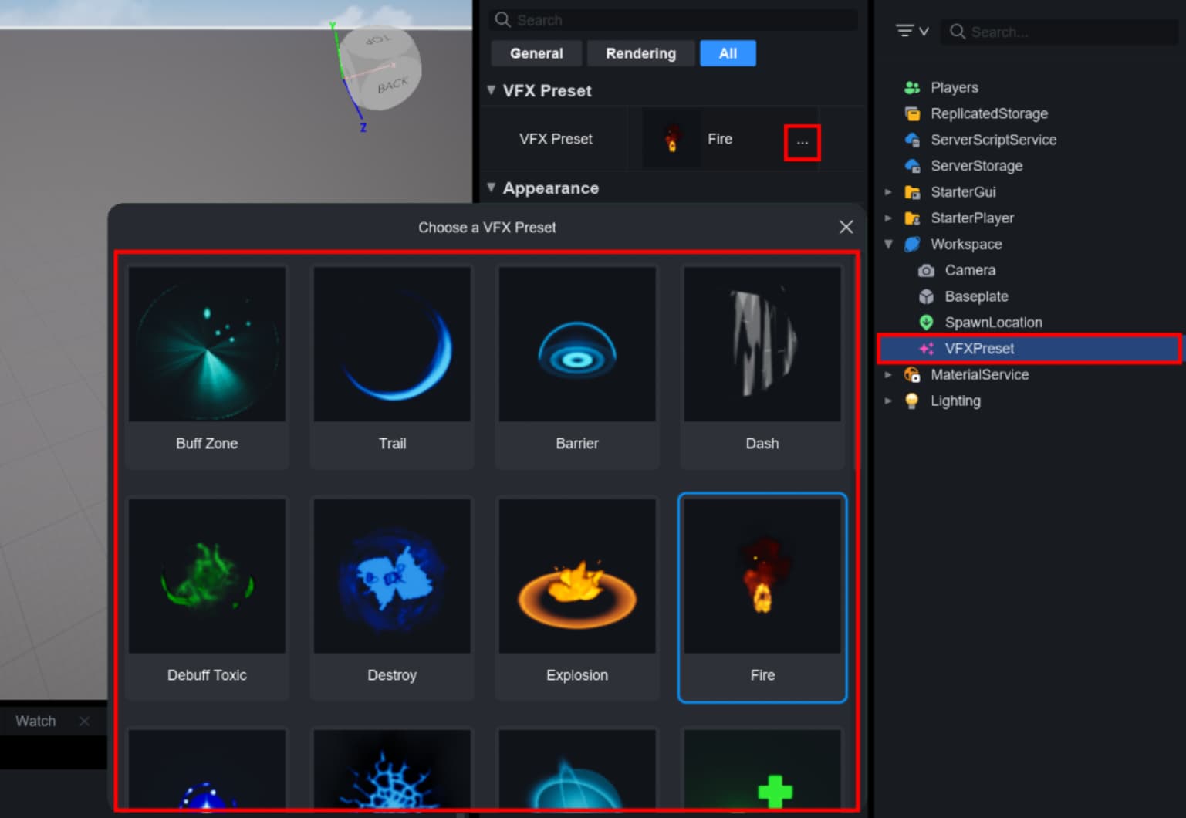Viewport: 1186px width, 818px height.
Task: Collapse the Appearance properties section
Action: (492, 188)
